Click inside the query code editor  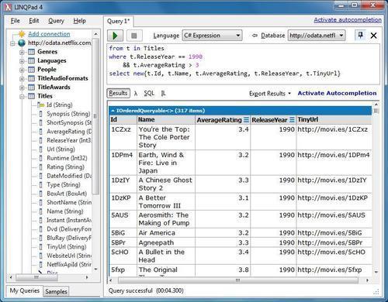243,63
